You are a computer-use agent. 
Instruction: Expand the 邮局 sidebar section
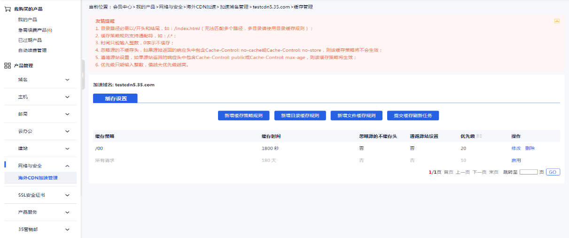click(67, 114)
